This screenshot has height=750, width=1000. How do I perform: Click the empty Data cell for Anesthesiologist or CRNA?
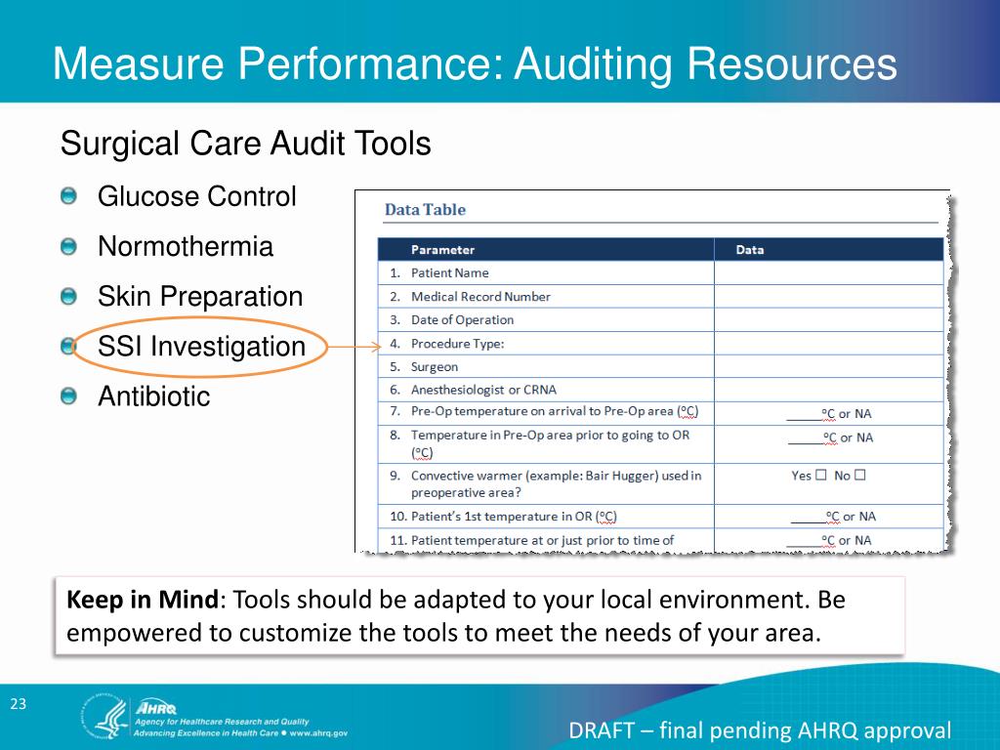(829, 390)
